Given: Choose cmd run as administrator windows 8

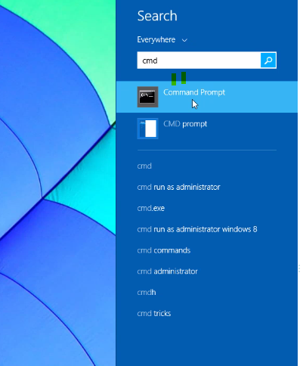Looking at the screenshot, I should [x=197, y=229].
